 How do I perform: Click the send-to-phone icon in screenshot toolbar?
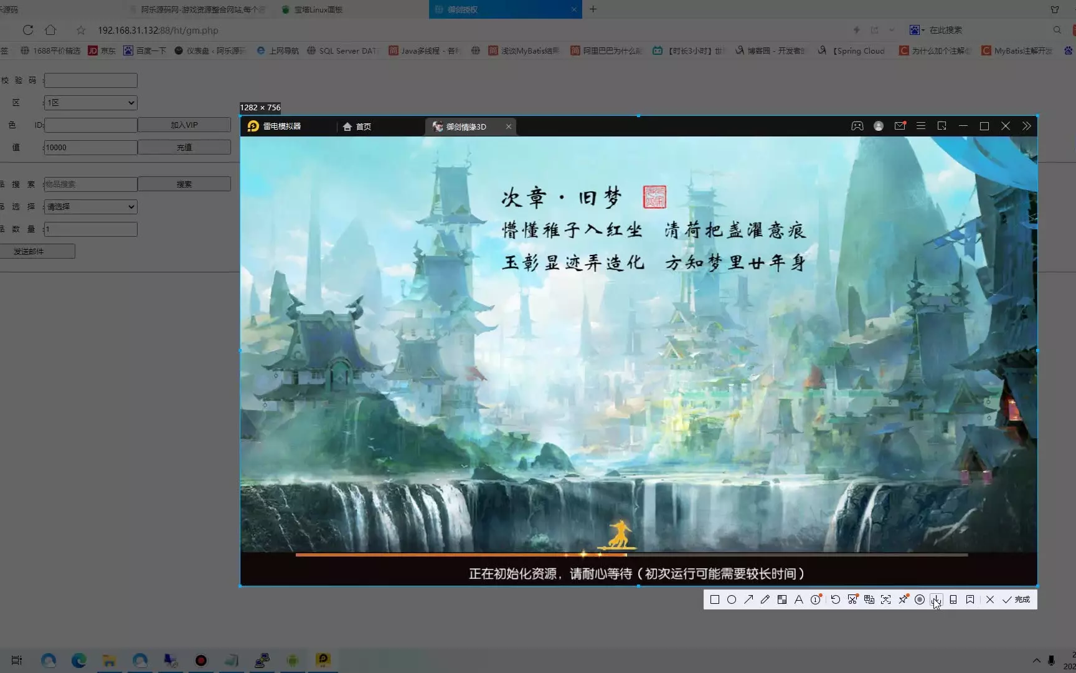(953, 599)
